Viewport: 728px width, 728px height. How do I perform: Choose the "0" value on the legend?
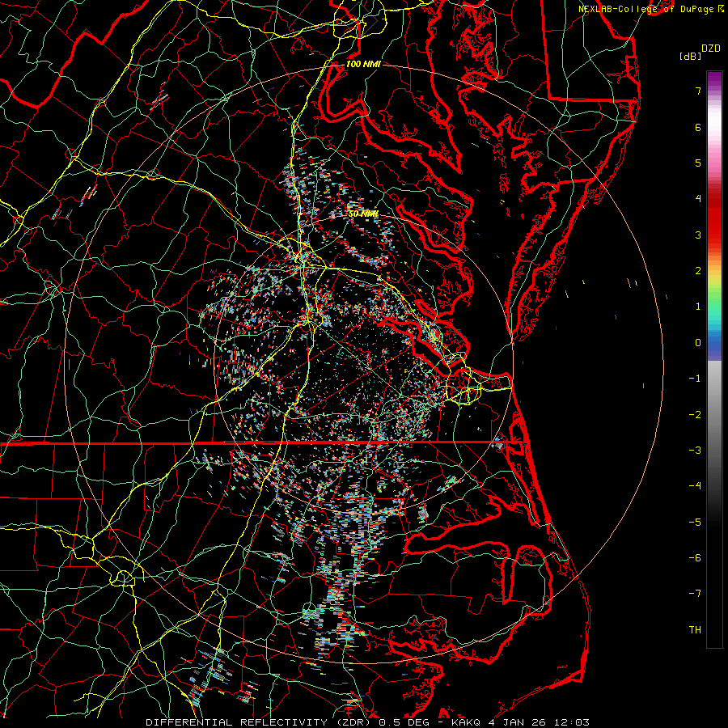pyautogui.click(x=698, y=343)
